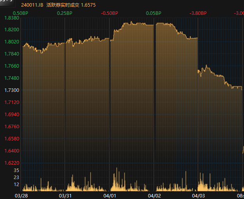Click the 1.7660 y-axis value

pos(12,66)
